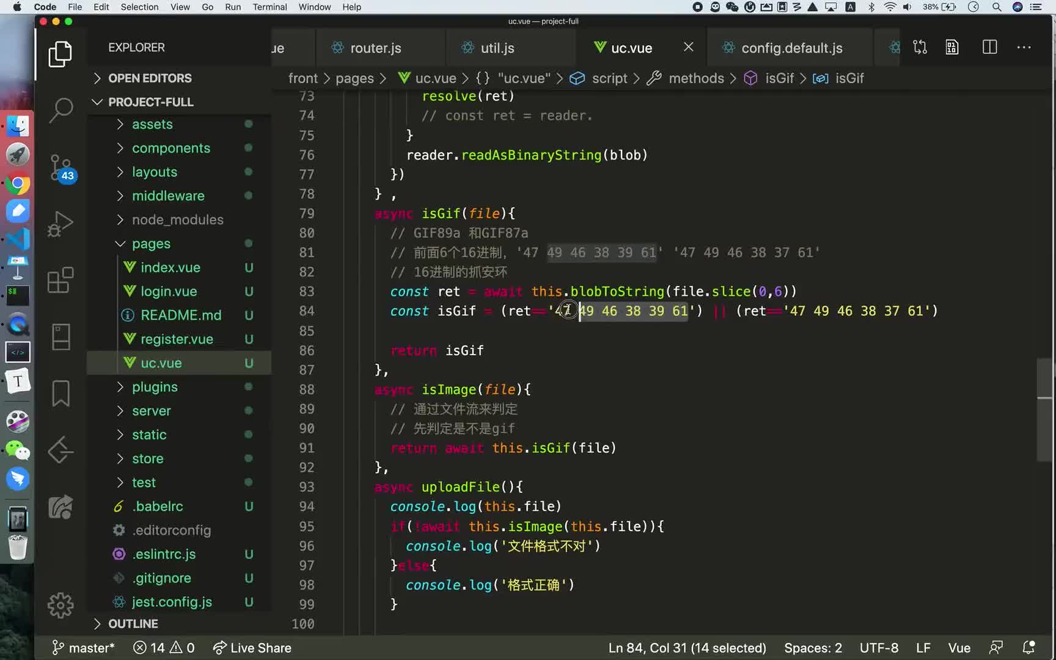Change indentation via Spaces: 2
The image size is (1056, 660).
pyautogui.click(x=813, y=648)
